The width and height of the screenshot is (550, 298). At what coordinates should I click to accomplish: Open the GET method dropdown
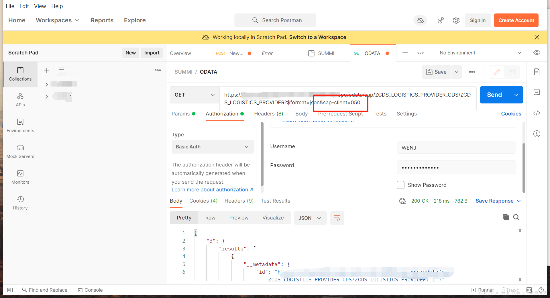point(195,95)
